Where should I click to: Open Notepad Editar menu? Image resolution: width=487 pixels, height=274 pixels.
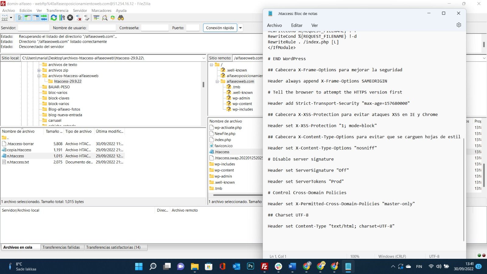click(297, 25)
